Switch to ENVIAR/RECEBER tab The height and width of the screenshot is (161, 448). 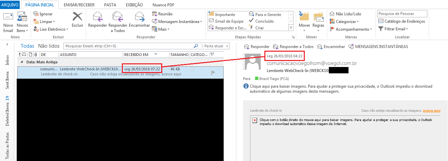pyautogui.click(x=79, y=5)
